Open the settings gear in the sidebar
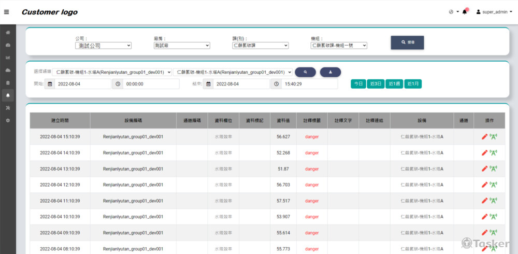The height and width of the screenshot is (254, 518). [x=8, y=120]
